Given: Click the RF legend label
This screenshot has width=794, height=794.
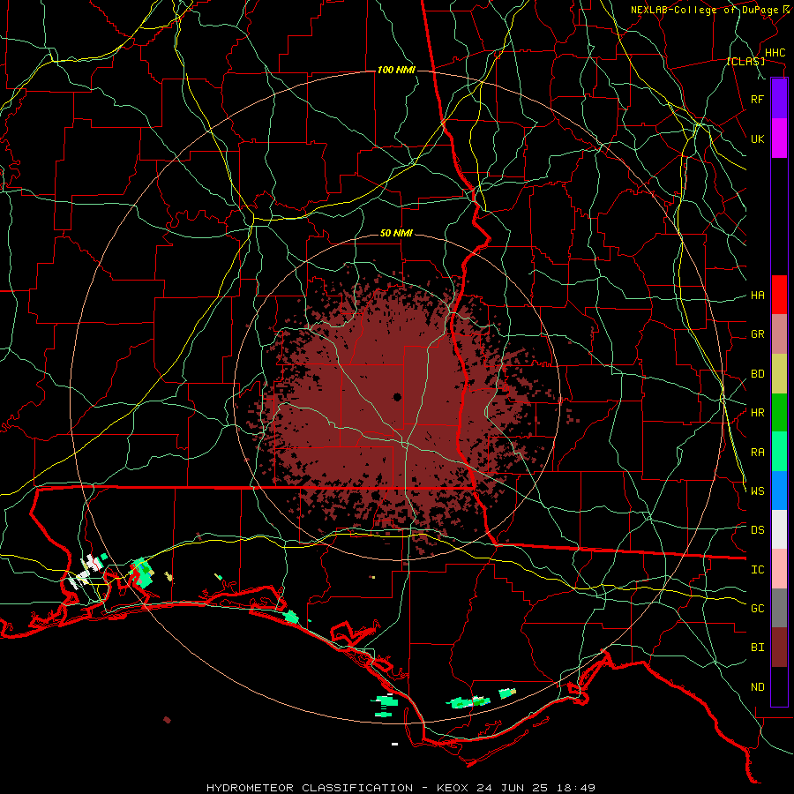Looking at the screenshot, I should (757, 99).
